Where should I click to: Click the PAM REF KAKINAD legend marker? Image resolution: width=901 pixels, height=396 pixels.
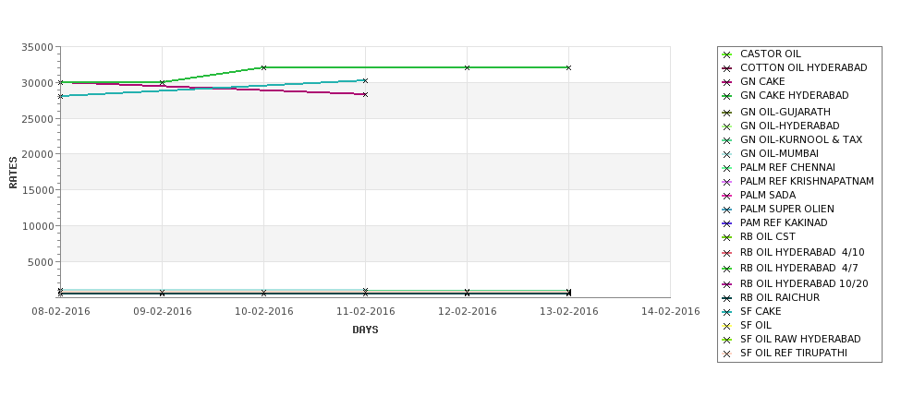pos(727,223)
